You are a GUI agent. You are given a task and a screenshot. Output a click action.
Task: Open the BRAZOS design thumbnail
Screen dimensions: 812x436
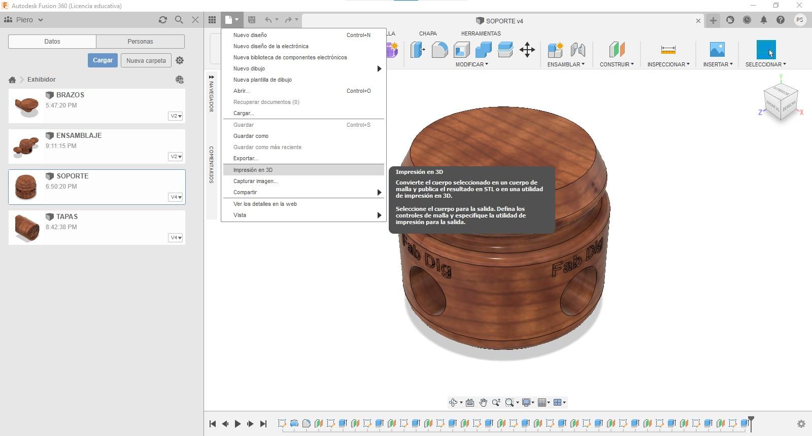(27, 106)
